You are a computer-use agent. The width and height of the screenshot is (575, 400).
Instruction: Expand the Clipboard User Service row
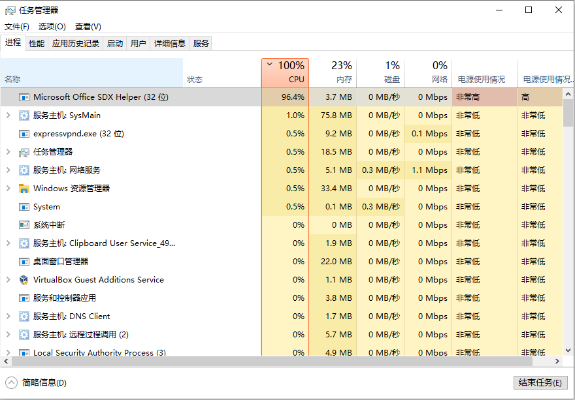pos(8,243)
